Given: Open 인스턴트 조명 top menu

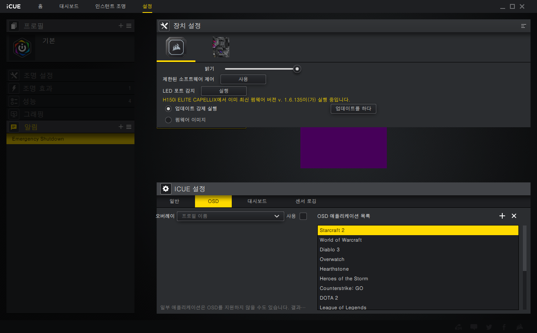Looking at the screenshot, I should pos(111,6).
